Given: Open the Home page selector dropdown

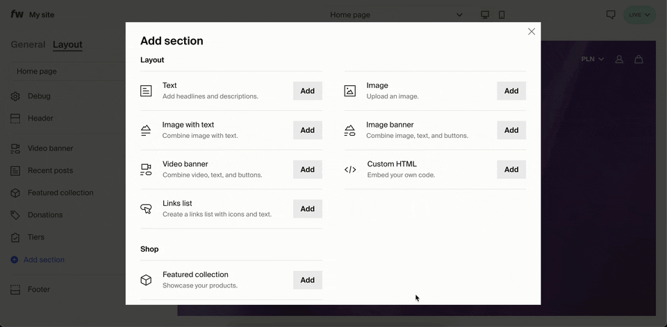Looking at the screenshot, I should [395, 15].
